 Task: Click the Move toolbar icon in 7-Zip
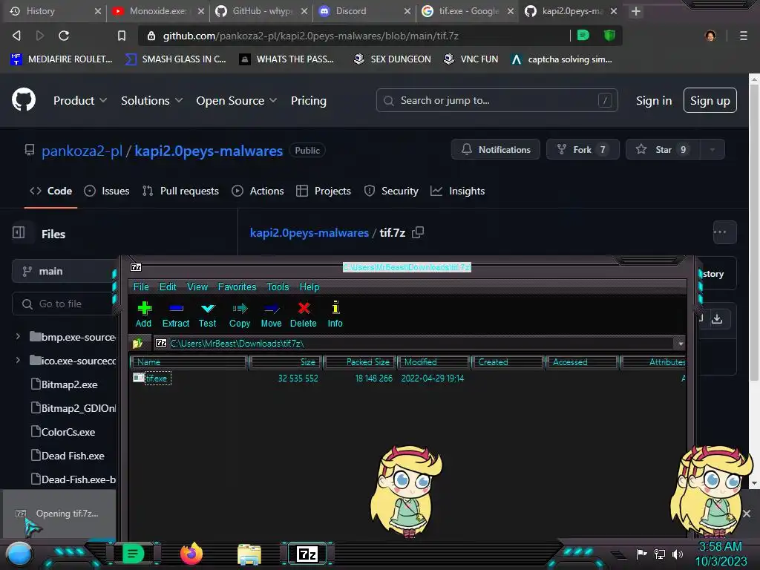(x=272, y=308)
